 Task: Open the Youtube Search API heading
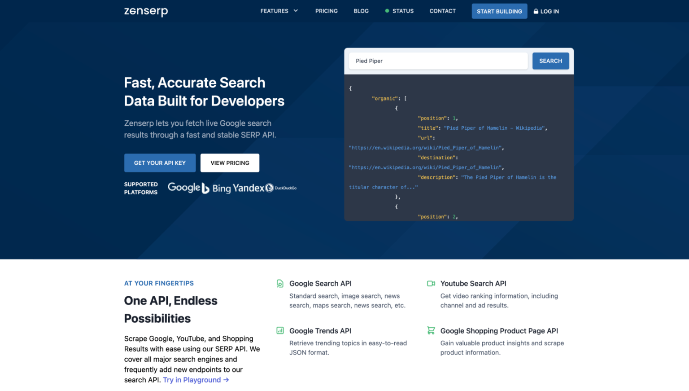pos(473,284)
